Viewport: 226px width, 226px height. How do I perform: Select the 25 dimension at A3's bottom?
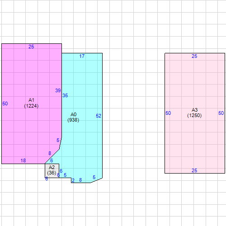coord(194,170)
